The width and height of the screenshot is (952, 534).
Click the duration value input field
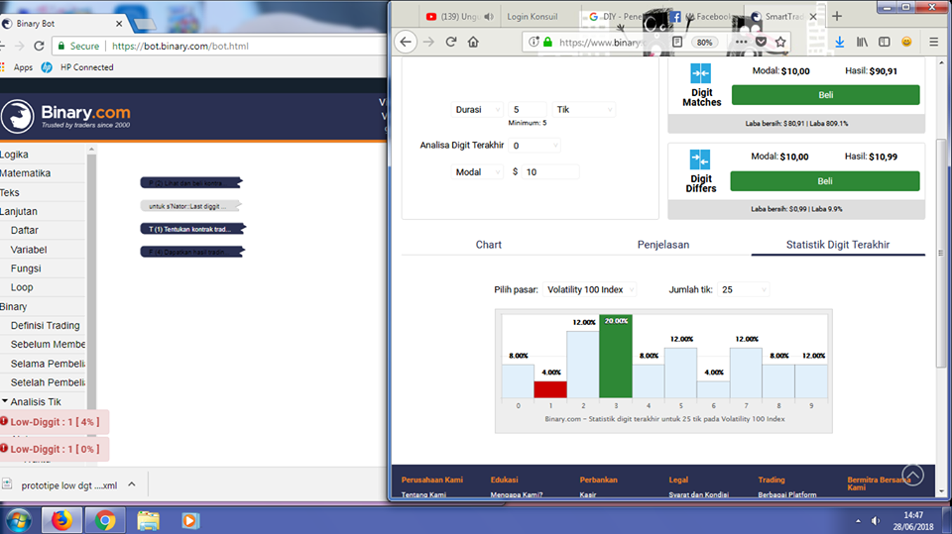coord(527,109)
